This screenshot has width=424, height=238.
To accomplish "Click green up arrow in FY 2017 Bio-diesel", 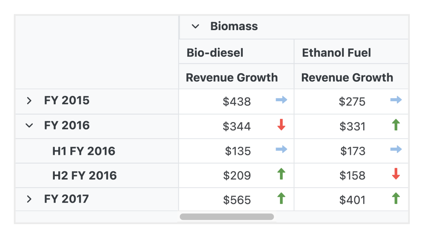I will [281, 199].
